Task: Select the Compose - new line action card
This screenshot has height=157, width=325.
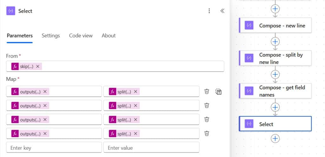Action: [275, 25]
